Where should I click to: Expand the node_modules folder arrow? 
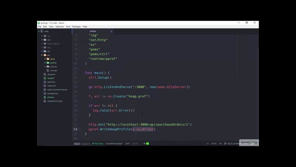42,44
